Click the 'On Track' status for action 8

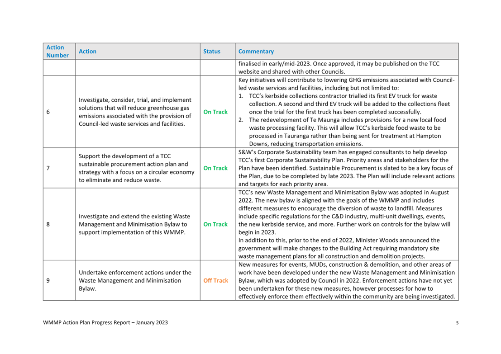(215, 224)
